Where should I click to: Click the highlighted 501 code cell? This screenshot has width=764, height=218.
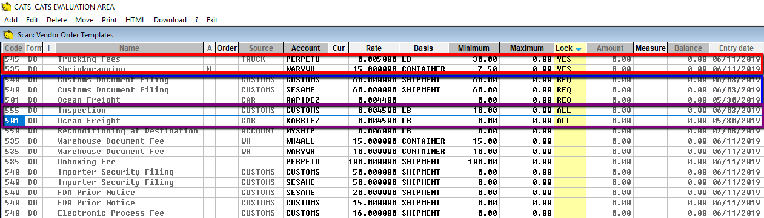click(13, 121)
